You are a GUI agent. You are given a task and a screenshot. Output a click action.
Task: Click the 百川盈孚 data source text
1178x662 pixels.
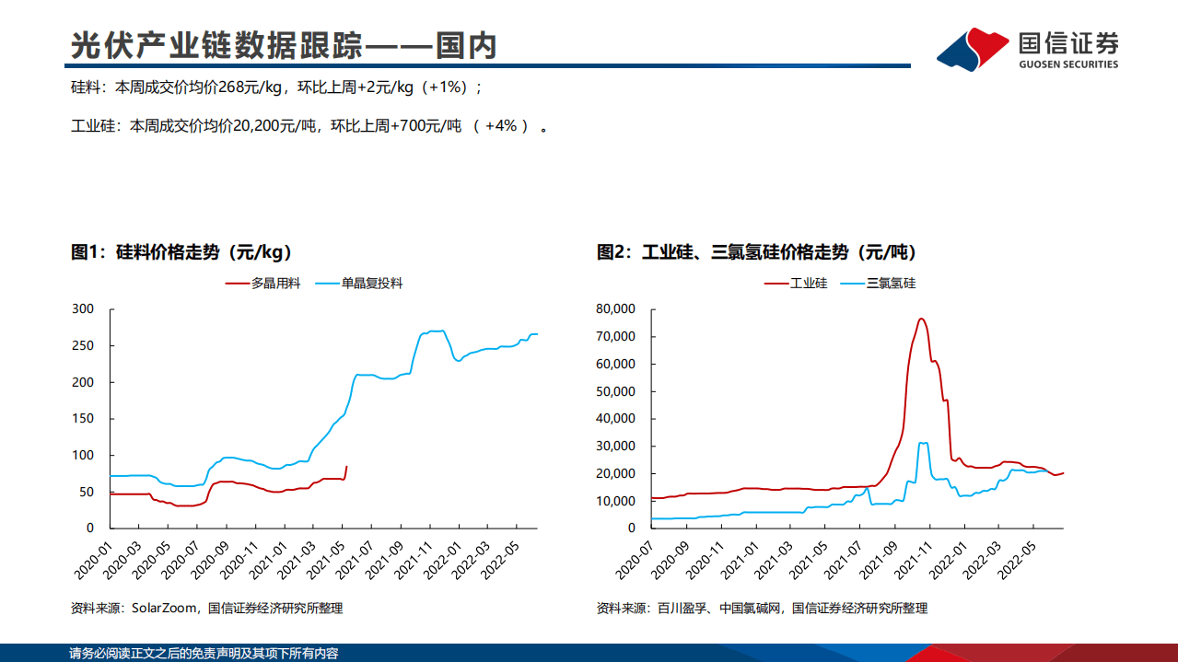pyautogui.click(x=679, y=608)
